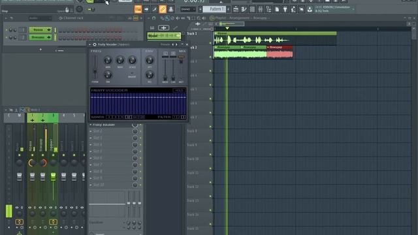Open the Browser tree icon

coord(268,10)
